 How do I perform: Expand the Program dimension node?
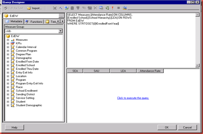8,80
